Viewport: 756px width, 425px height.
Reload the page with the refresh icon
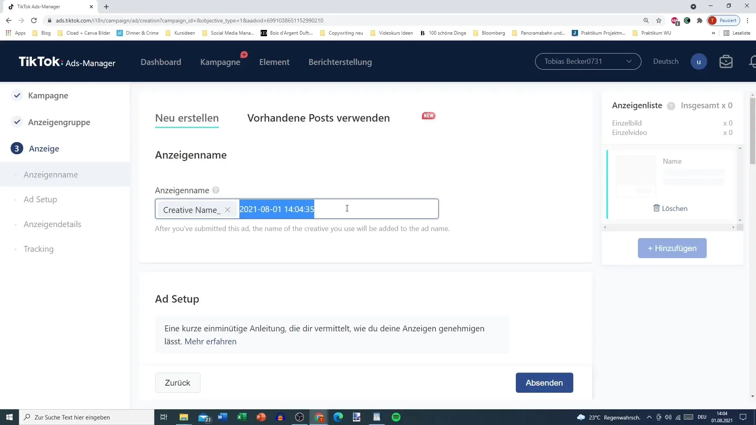click(34, 20)
